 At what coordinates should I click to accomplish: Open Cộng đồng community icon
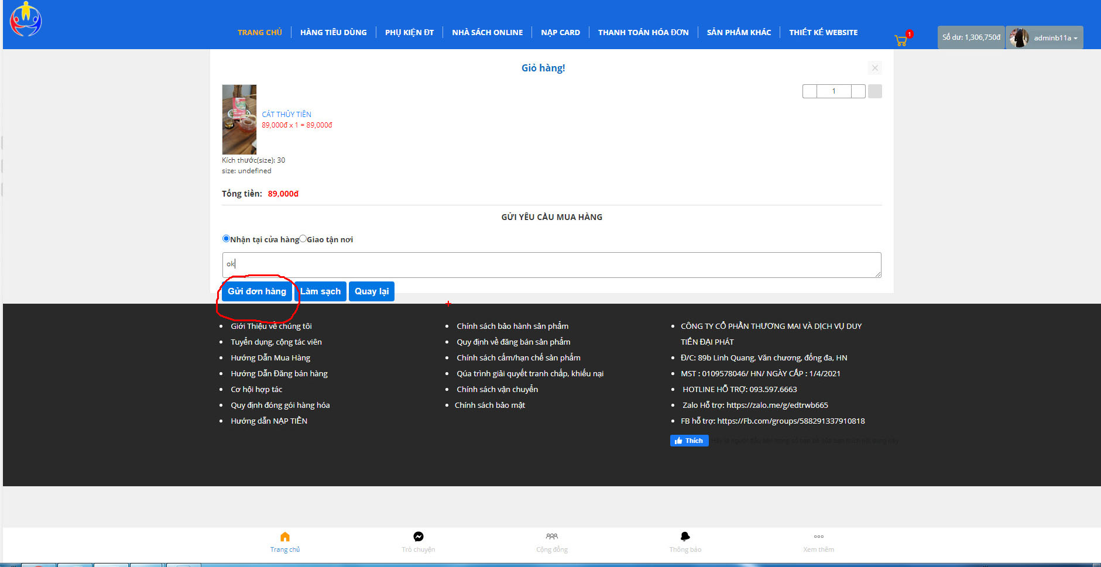[552, 537]
